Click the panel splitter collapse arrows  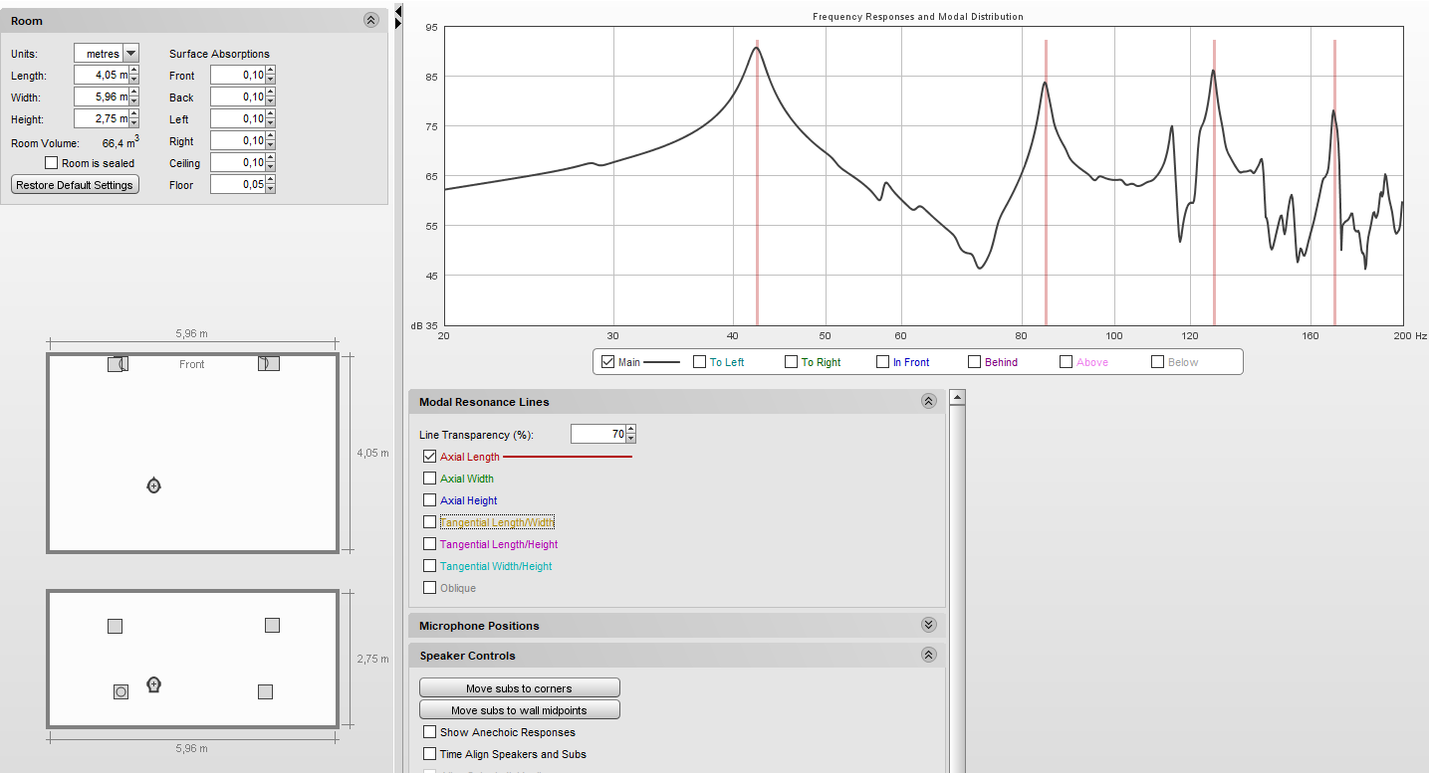tap(398, 16)
